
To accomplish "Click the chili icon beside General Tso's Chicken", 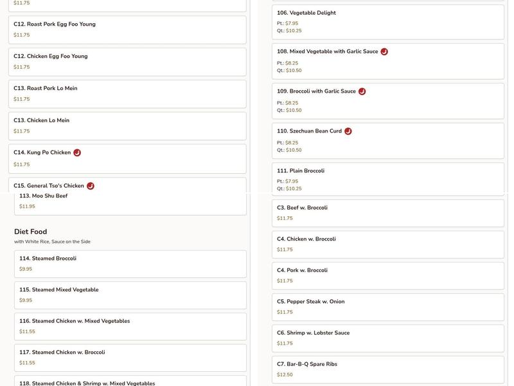I will tap(89, 185).
